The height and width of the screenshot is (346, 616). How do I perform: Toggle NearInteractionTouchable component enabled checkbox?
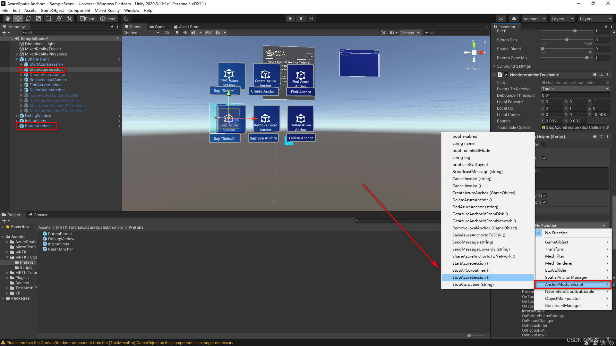(506, 75)
